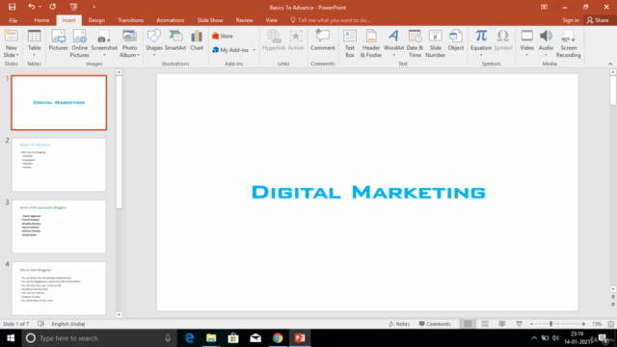Screen dimensions: 617x347
Task: Insert a Comment
Action: coord(323,40)
